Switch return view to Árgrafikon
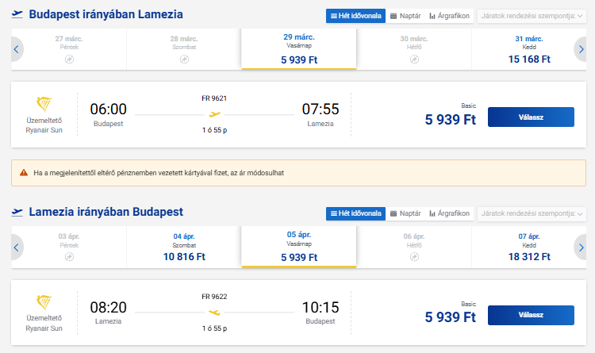 tap(449, 213)
